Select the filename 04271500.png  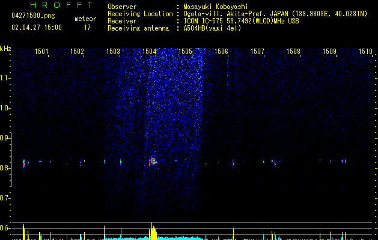pos(33,16)
